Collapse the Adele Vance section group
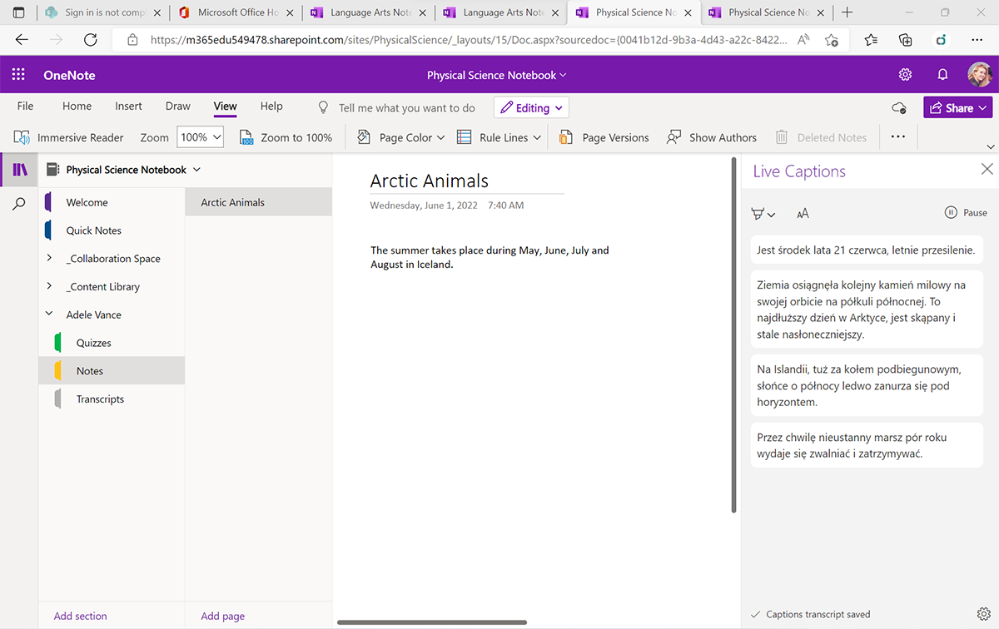999x629 pixels. [x=49, y=314]
